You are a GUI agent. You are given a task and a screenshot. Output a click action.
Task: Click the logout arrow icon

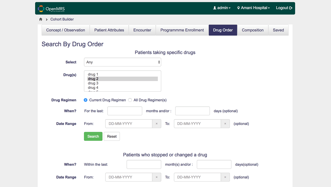290,8
